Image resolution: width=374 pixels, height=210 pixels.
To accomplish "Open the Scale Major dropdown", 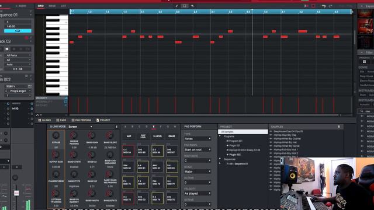I will coord(198,171).
